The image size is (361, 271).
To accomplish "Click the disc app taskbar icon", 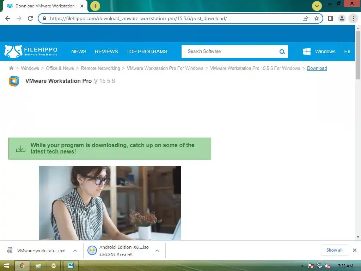I will coord(54,266).
